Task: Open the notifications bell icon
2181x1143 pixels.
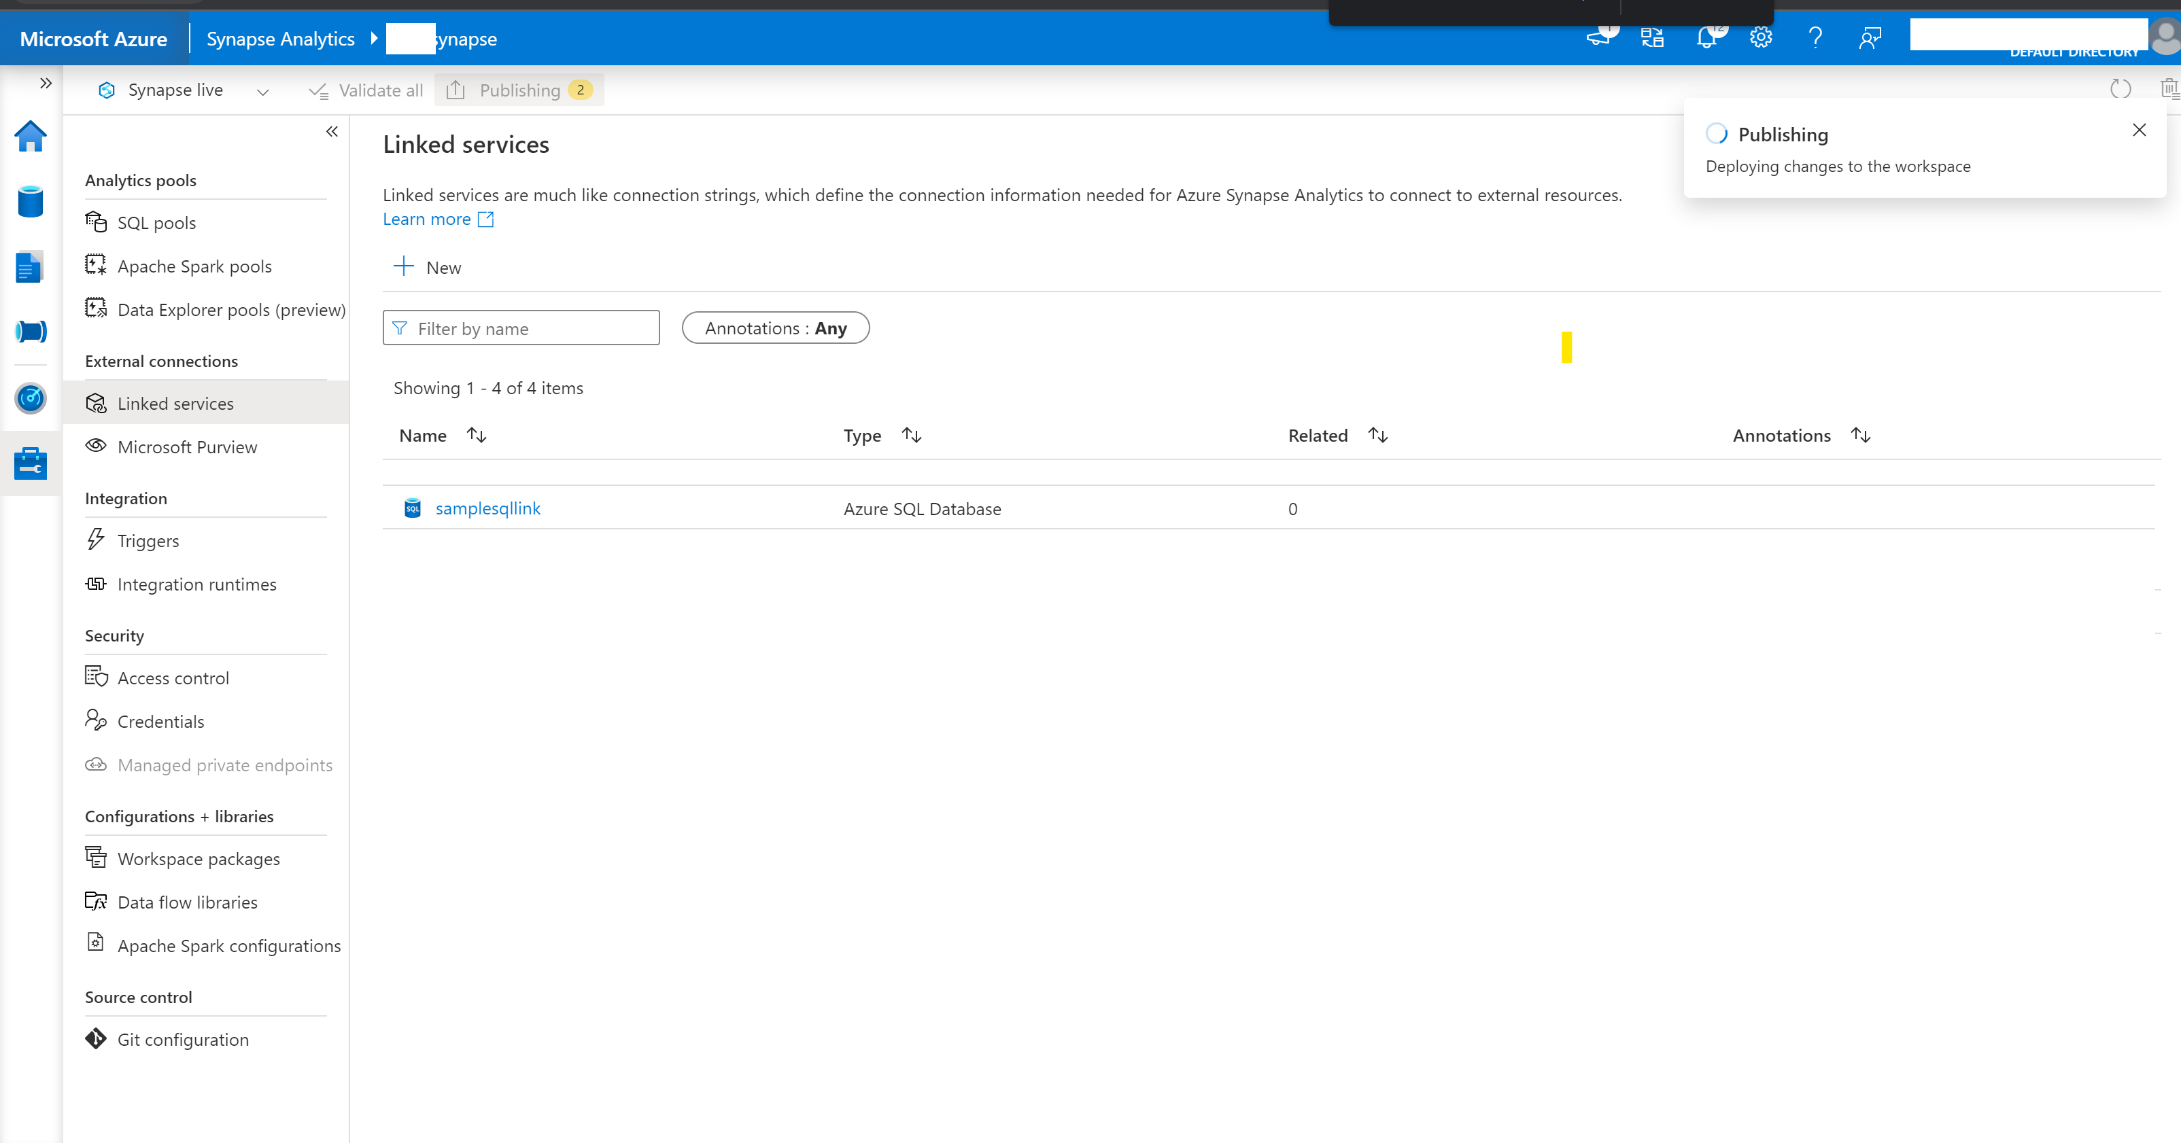Action: coord(1707,37)
